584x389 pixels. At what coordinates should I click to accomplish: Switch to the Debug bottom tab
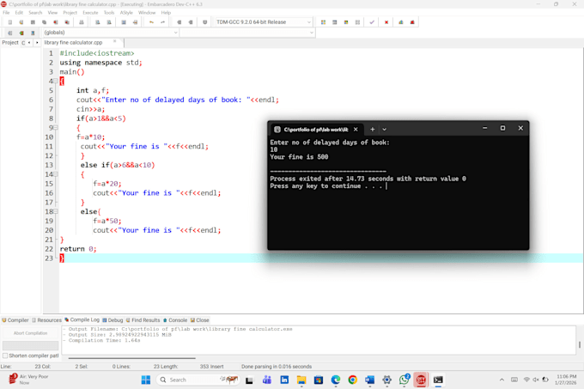[113, 319]
